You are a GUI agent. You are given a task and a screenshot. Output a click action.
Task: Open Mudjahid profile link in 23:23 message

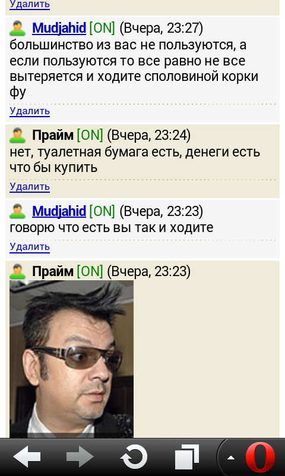[59, 211]
